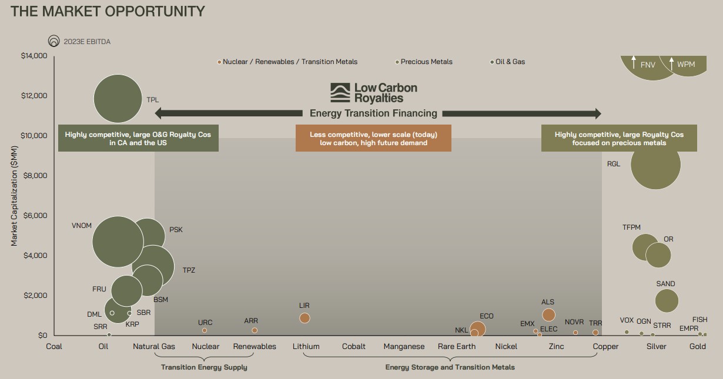Click the up arrow beside WPM
This screenshot has height=379, width=723.
[x=671, y=62]
